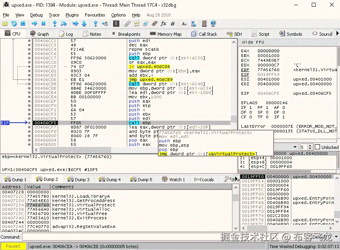Viewport: 340px width, 250px height.
Task: Toggle the Unlocked checkbox
Action: [318, 147]
